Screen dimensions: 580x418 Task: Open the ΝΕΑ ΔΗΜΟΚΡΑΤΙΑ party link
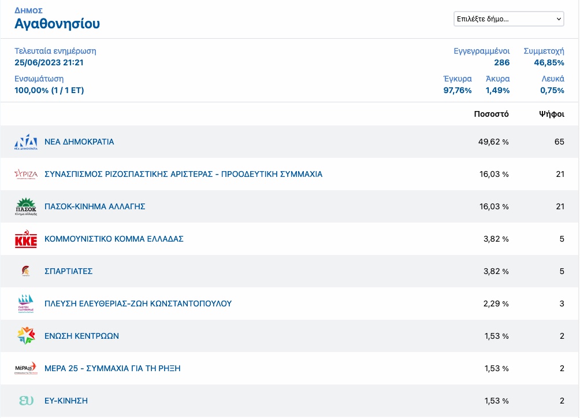coord(79,142)
